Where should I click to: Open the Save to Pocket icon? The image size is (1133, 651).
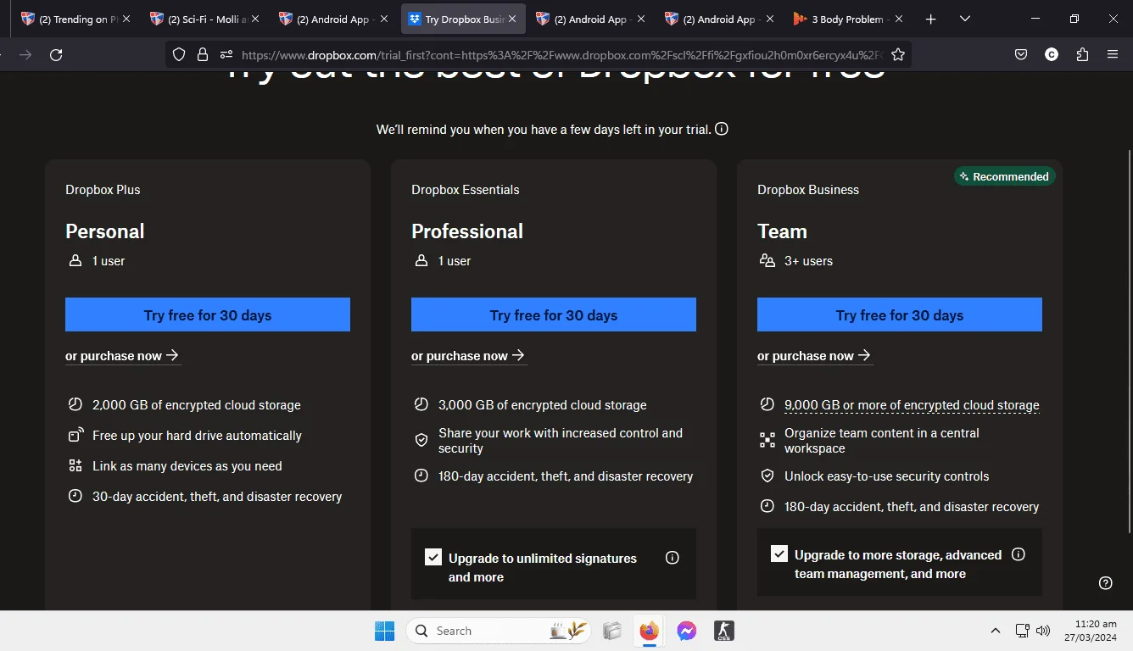coord(1021,55)
